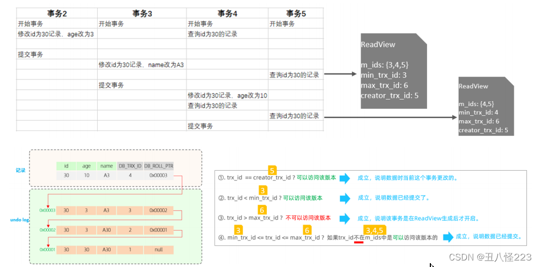Click green 0x00002 undo log address label
Screen dimensions: 540x267
pos(47,230)
